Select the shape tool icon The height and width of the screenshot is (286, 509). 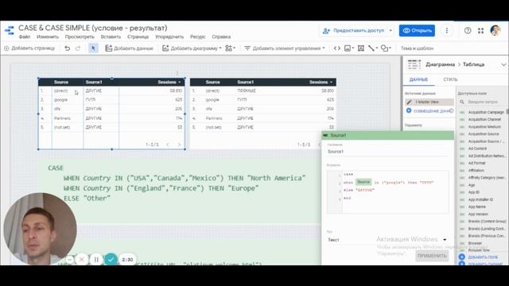[x=386, y=48]
